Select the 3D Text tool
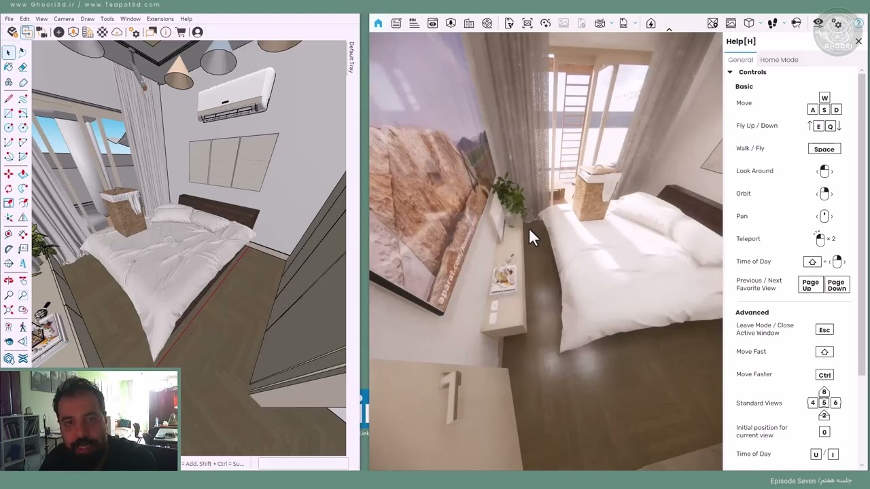Image resolution: width=870 pixels, height=489 pixels. click(x=23, y=263)
